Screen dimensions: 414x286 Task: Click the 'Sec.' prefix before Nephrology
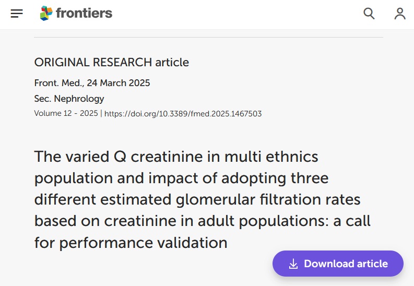coord(42,98)
